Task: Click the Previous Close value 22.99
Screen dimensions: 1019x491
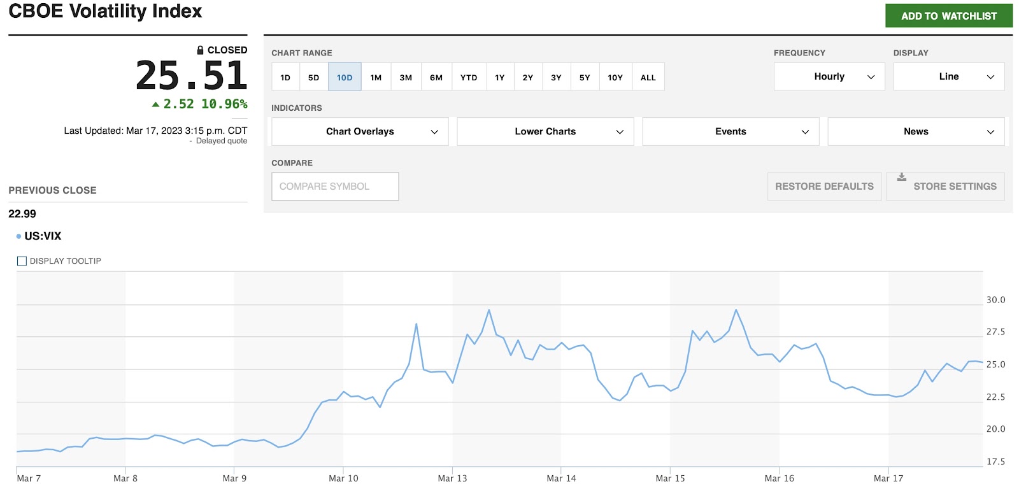Action: pyautogui.click(x=22, y=214)
